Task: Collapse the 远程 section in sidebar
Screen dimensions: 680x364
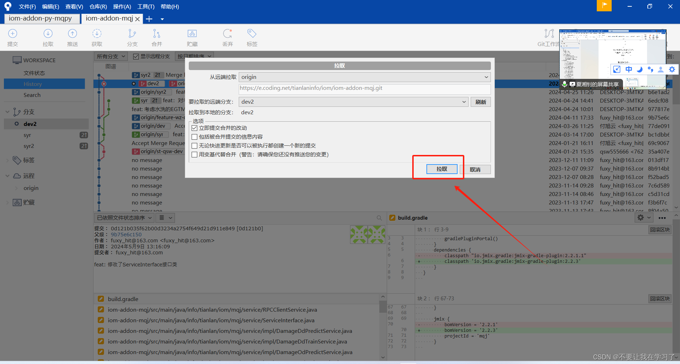Action: pos(7,175)
